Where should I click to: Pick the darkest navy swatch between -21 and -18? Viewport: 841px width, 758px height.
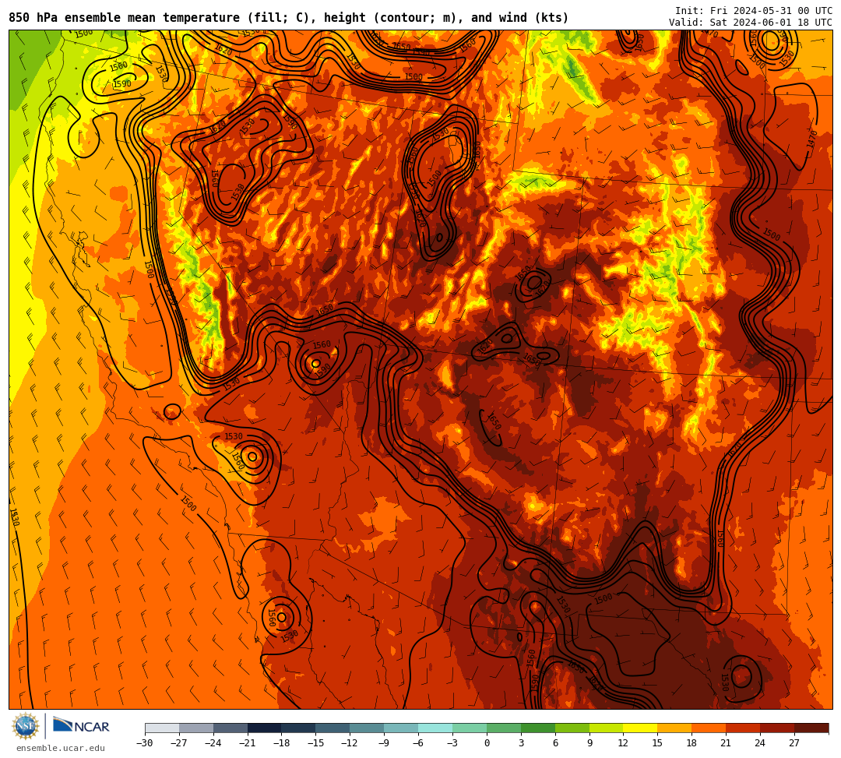point(265,728)
